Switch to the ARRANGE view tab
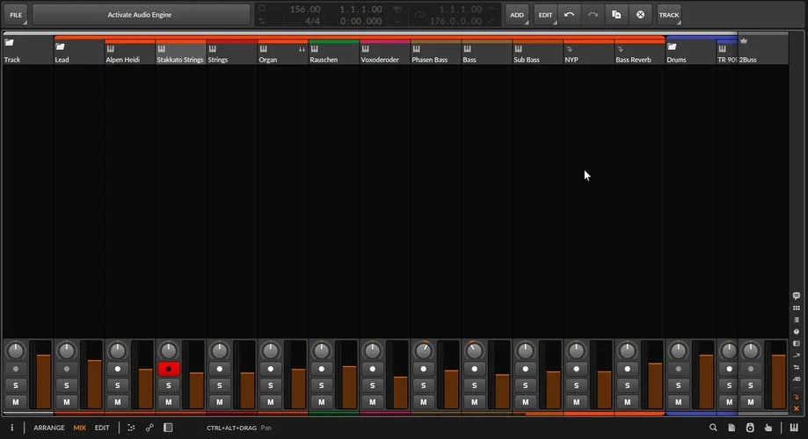The image size is (808, 439). (x=49, y=428)
